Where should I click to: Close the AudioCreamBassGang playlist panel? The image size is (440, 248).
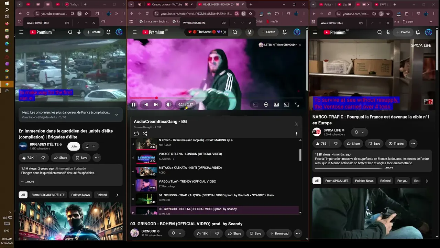coord(296,124)
